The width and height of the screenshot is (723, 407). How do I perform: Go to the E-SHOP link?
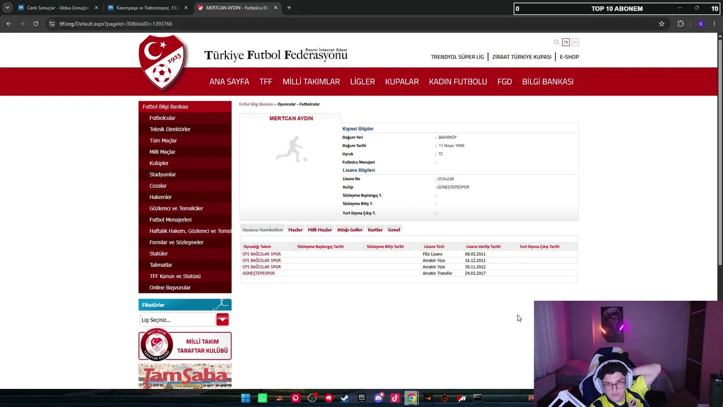569,57
